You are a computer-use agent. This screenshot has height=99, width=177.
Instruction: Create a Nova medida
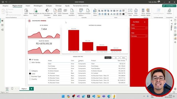[x=143, y=12]
